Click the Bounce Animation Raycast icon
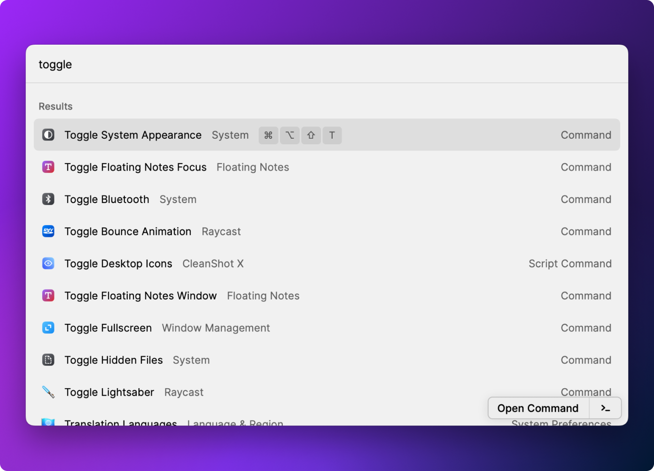654x471 pixels. (48, 231)
